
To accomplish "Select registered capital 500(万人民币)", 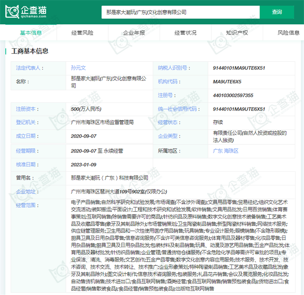I will [86, 109].
